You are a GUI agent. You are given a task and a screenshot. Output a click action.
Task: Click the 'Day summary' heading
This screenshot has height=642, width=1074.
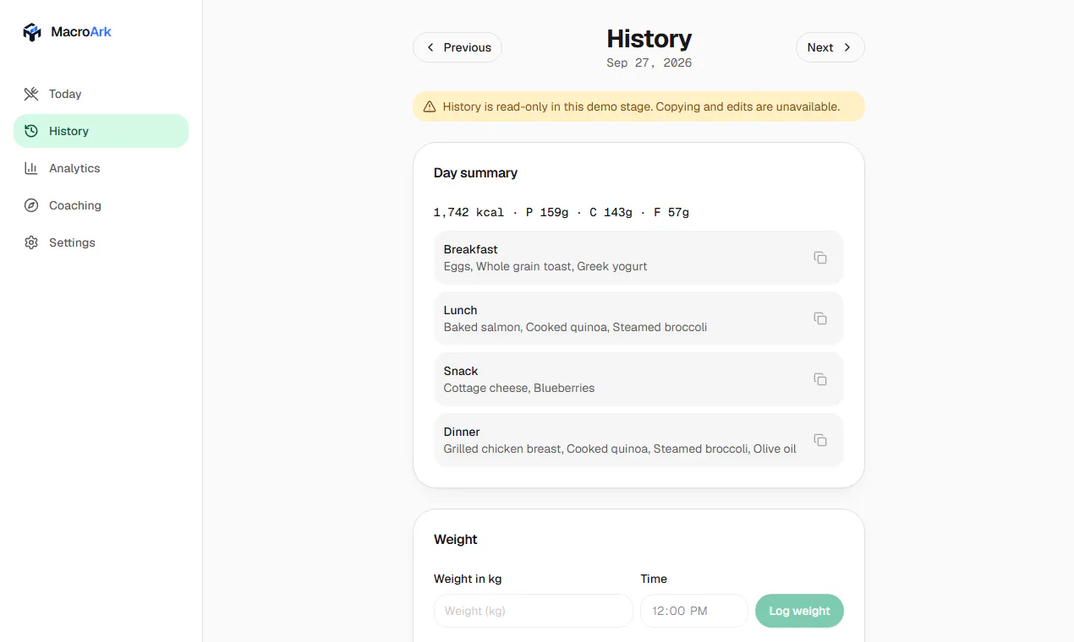click(475, 172)
